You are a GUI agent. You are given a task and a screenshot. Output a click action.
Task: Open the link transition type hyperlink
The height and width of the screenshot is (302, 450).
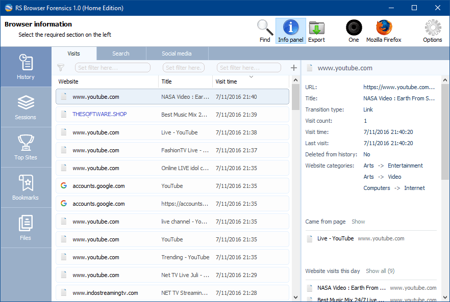368,109
